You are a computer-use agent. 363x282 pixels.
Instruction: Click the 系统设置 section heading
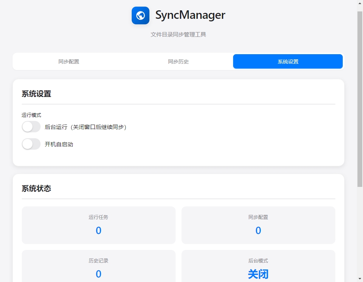point(37,94)
